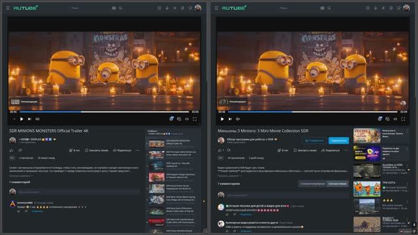418x235 pixels.
Task: Open more options dots under SDR MINIONS MONSTERS video
Action: 138,150
